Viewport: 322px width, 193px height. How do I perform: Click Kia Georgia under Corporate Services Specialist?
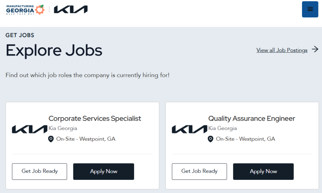click(63, 128)
